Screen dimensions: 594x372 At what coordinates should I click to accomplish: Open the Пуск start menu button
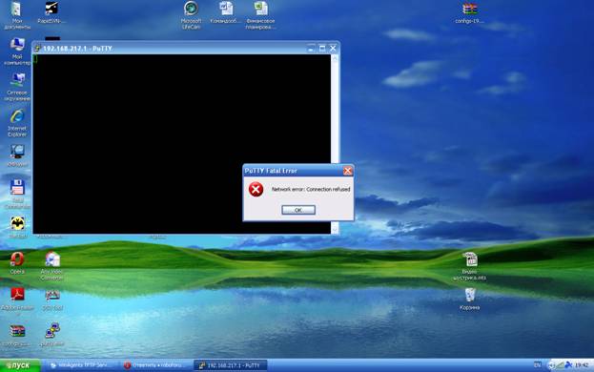[x=20, y=365]
